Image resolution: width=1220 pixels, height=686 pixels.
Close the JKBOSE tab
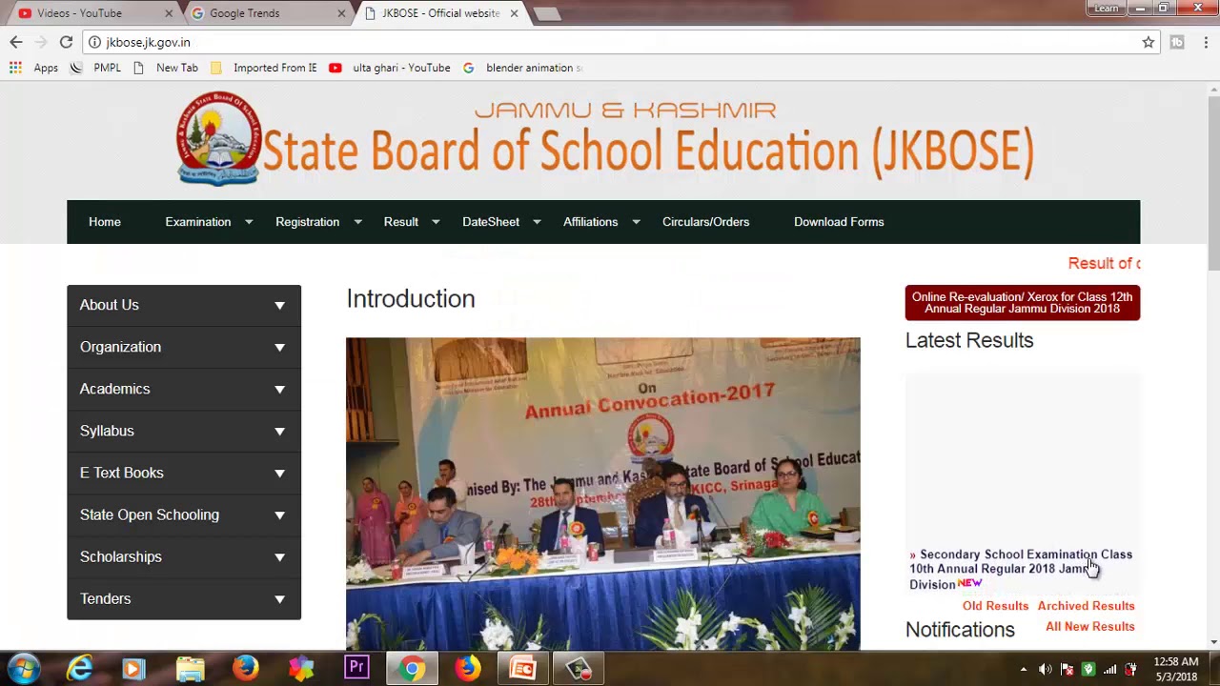coord(514,13)
